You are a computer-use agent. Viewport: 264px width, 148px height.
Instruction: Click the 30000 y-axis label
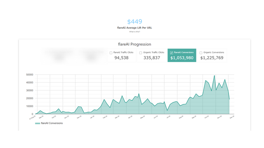click(30, 90)
